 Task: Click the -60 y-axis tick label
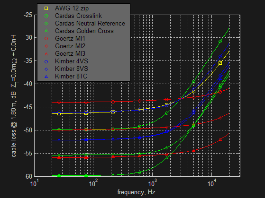(x=28, y=176)
